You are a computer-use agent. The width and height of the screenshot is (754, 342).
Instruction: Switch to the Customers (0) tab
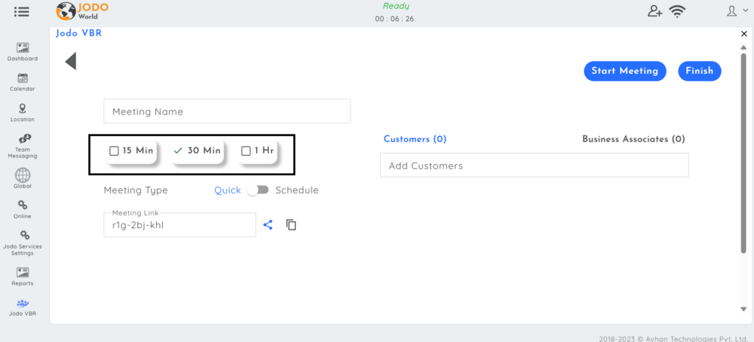tap(415, 139)
